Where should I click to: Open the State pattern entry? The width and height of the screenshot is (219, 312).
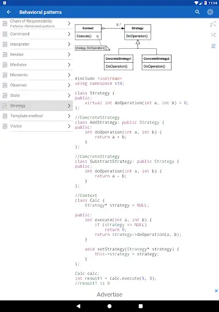(x=36, y=95)
